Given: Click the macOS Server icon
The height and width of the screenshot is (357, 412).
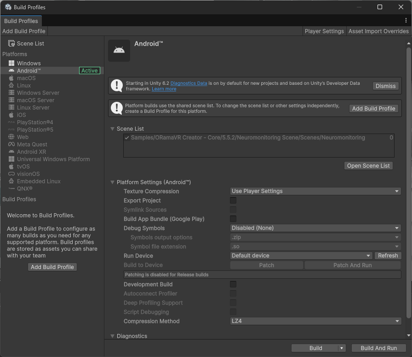Looking at the screenshot, I should [x=11, y=100].
